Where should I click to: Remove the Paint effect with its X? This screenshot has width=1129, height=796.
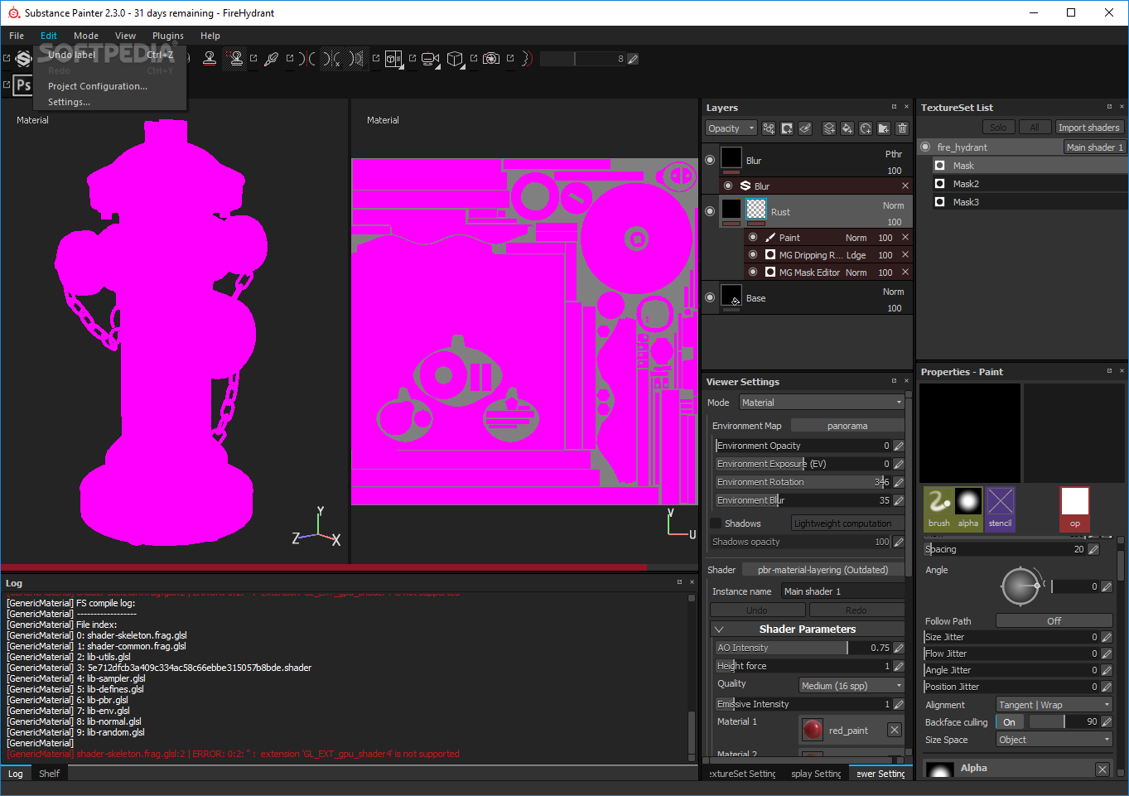[905, 237]
